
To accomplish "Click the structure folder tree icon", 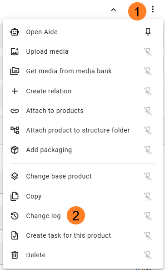I will 15,130.
